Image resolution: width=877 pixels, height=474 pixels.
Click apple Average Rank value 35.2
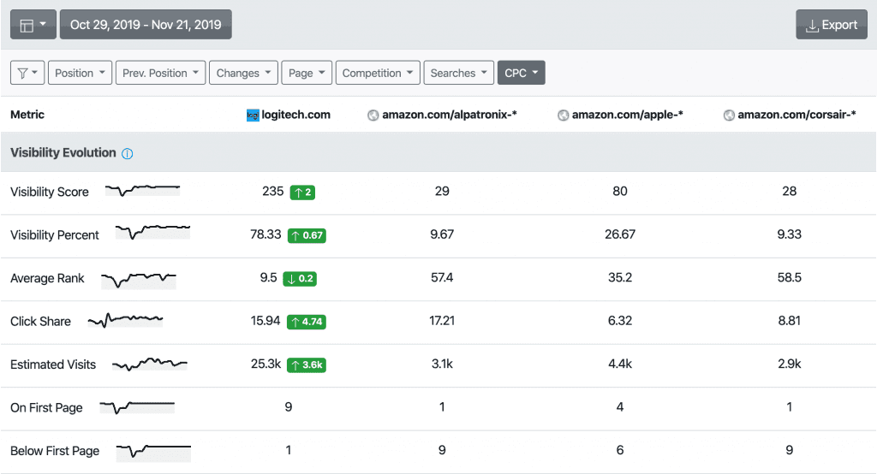pyautogui.click(x=620, y=277)
